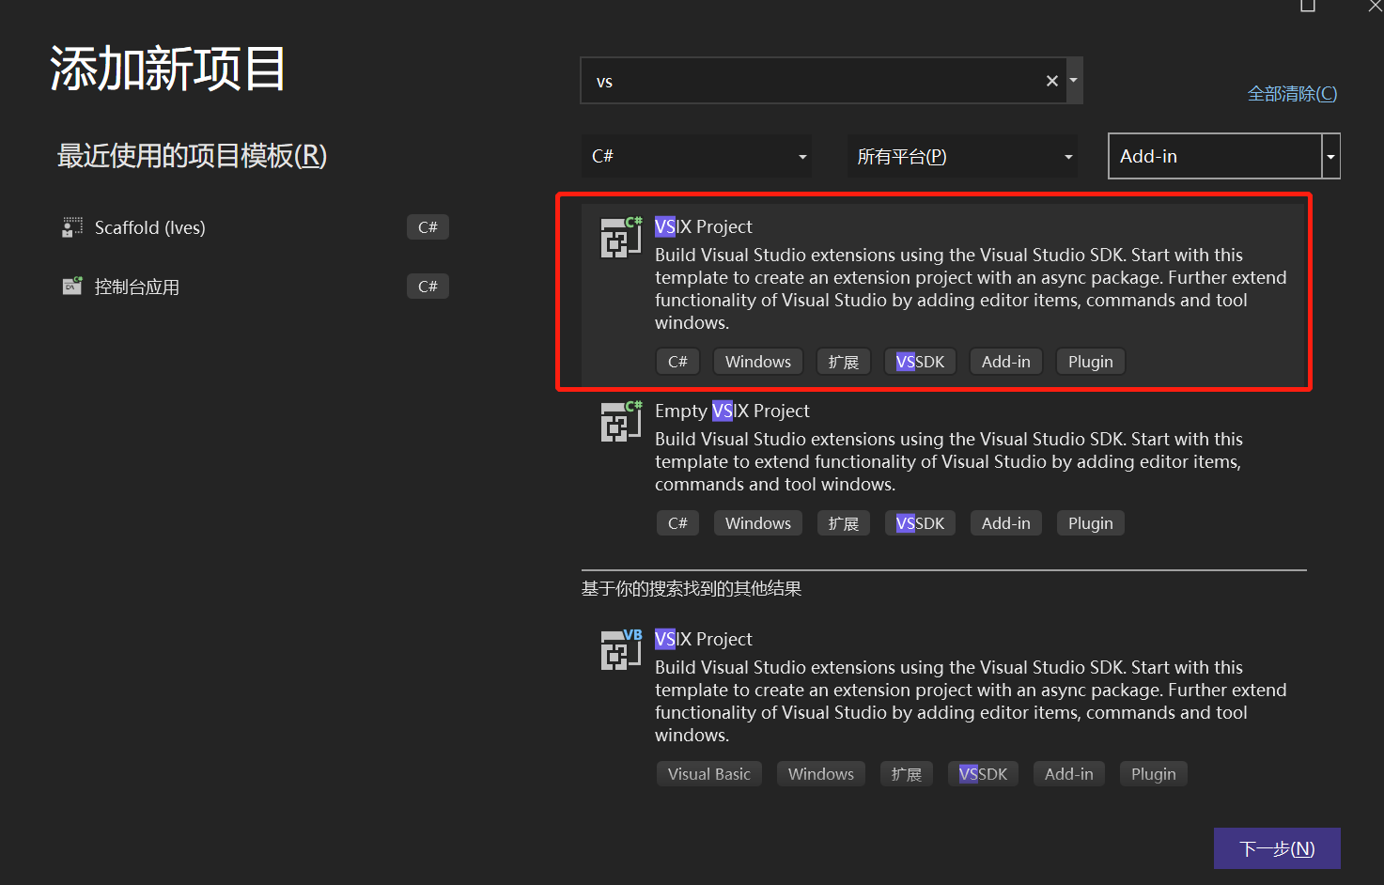The width and height of the screenshot is (1384, 885).
Task: Open the 所有平台 platform filter dropdown
Action: tap(963, 156)
